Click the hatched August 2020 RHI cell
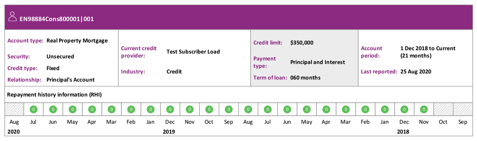The width and height of the screenshot is (477, 141). click(x=14, y=109)
